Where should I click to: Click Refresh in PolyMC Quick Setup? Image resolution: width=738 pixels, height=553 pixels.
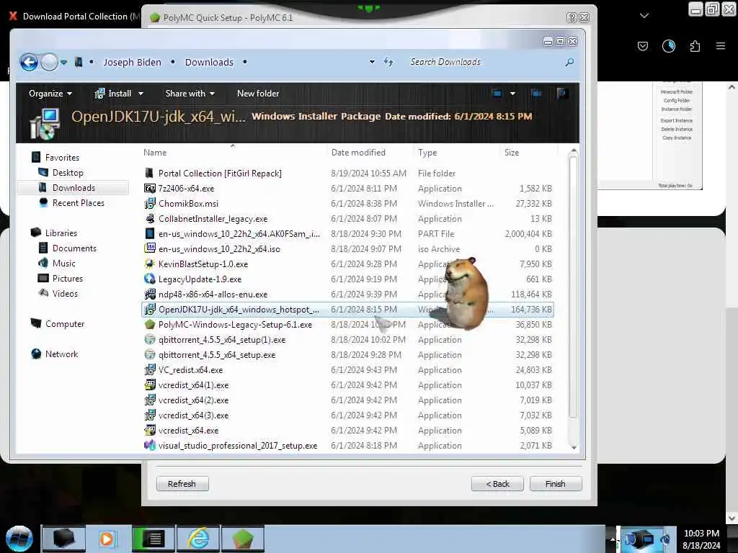pyautogui.click(x=182, y=484)
